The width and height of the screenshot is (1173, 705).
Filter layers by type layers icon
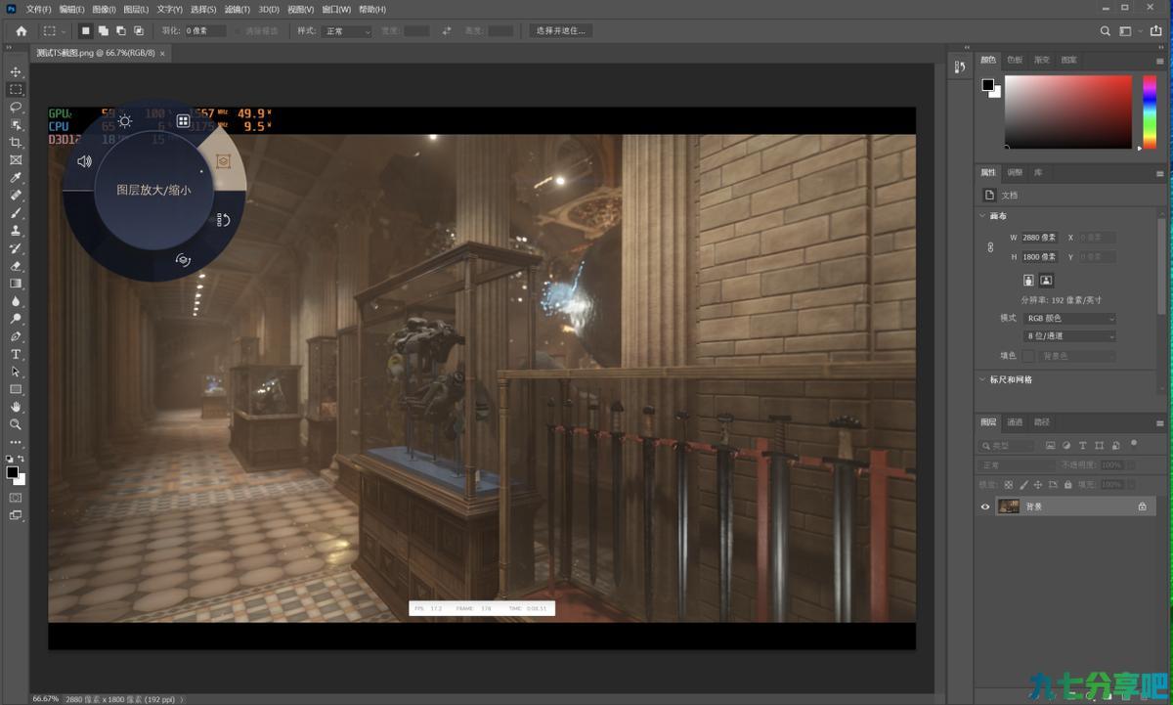coord(1083,445)
